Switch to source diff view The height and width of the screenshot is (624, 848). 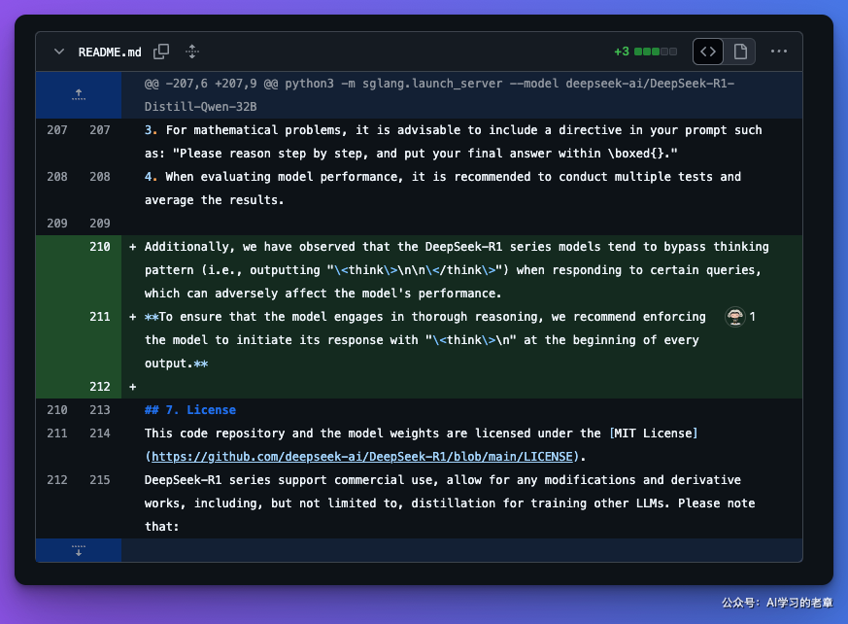(708, 52)
